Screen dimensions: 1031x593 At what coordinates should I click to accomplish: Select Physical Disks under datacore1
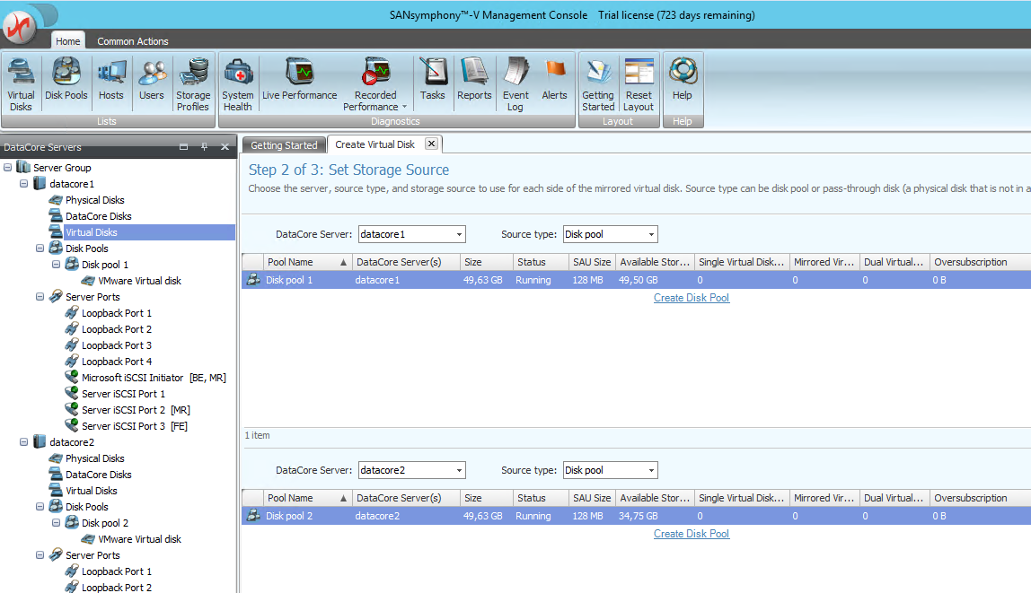tap(94, 200)
